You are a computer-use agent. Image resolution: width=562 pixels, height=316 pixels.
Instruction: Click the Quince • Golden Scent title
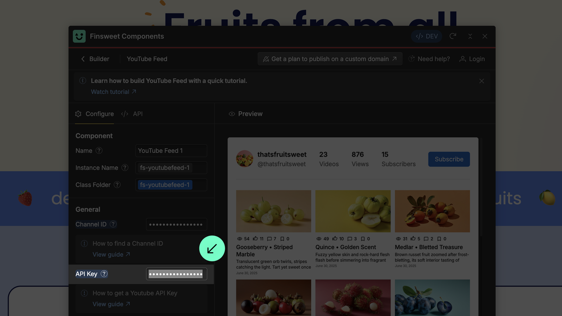[346, 247]
